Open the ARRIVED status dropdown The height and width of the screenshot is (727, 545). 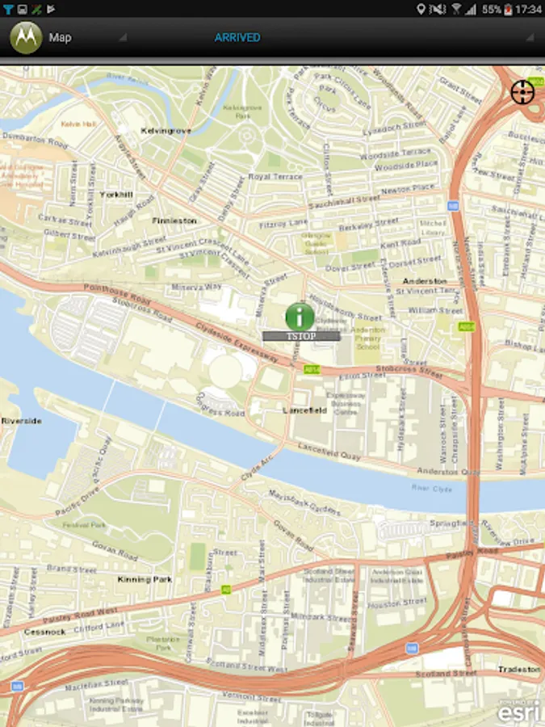(x=530, y=38)
